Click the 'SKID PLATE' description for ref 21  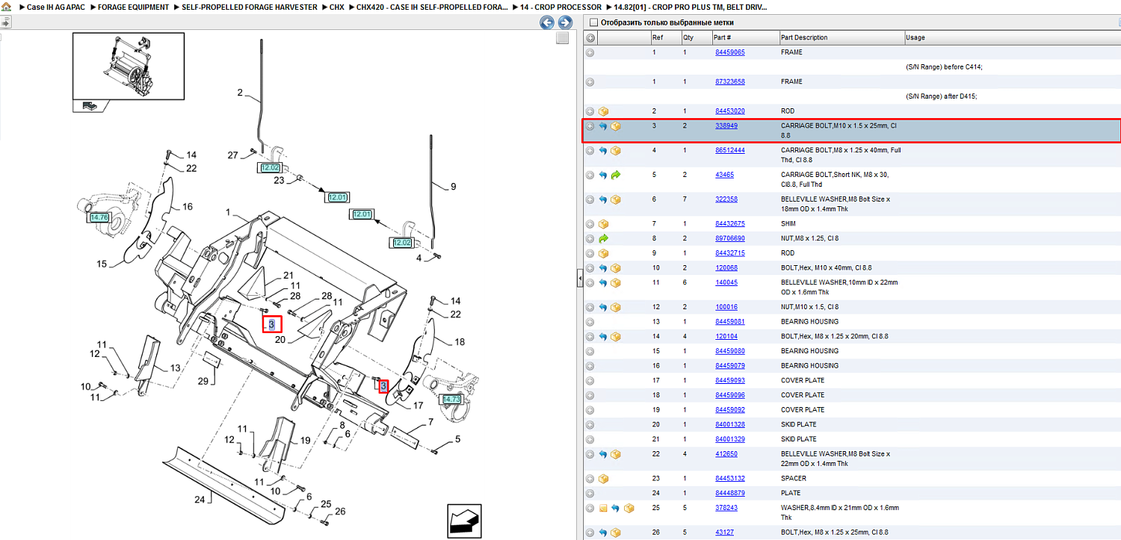(x=799, y=439)
